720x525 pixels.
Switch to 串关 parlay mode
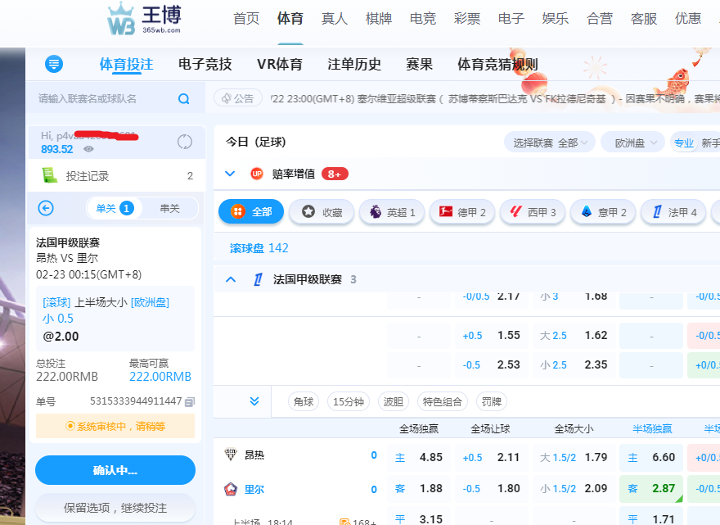pos(169,208)
